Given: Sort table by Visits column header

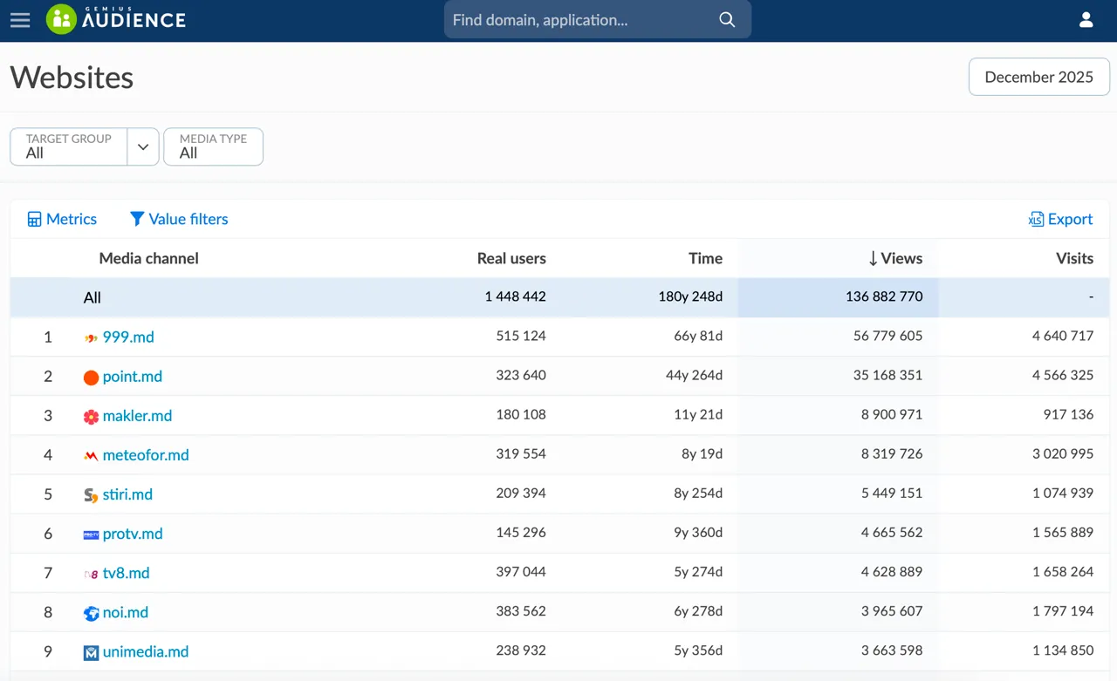Looking at the screenshot, I should tap(1074, 258).
